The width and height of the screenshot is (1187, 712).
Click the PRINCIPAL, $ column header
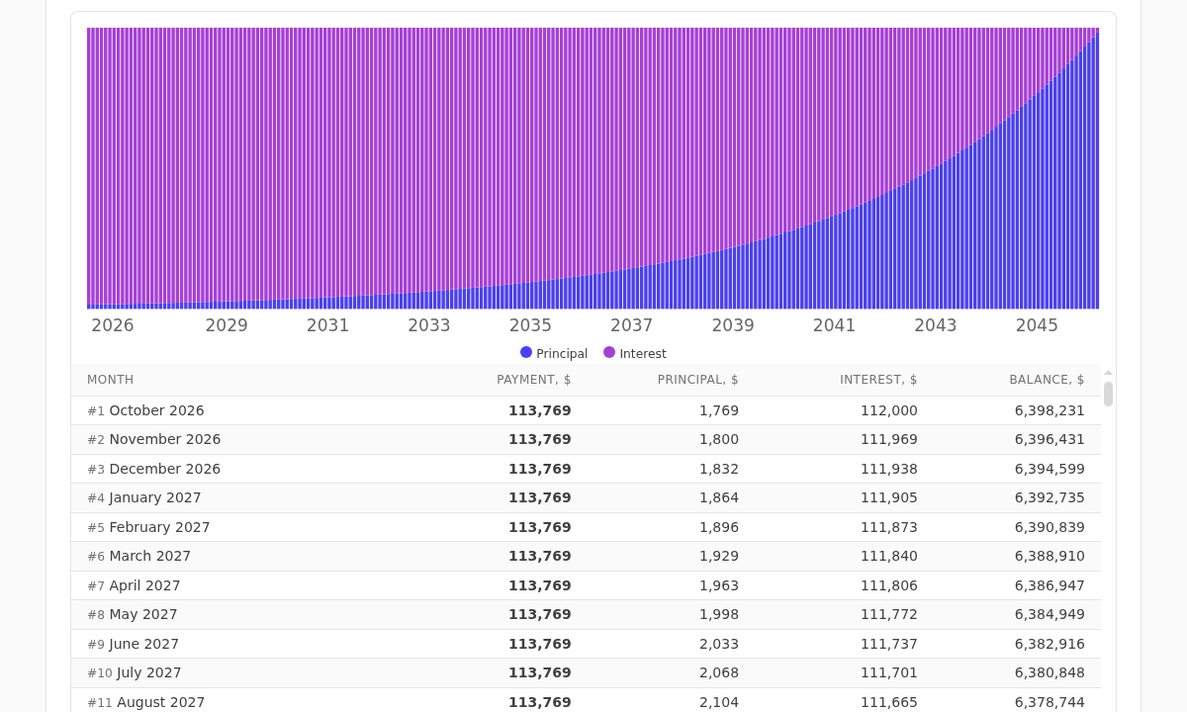[x=698, y=380]
